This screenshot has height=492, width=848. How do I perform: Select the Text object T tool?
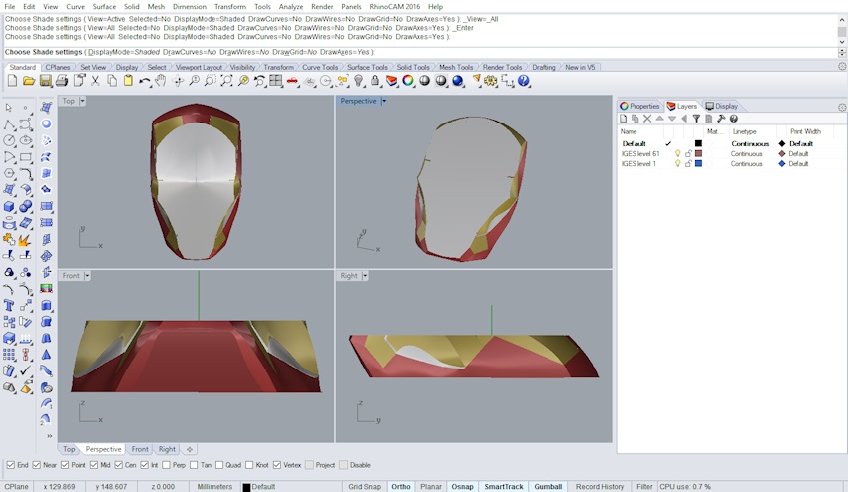(9, 305)
